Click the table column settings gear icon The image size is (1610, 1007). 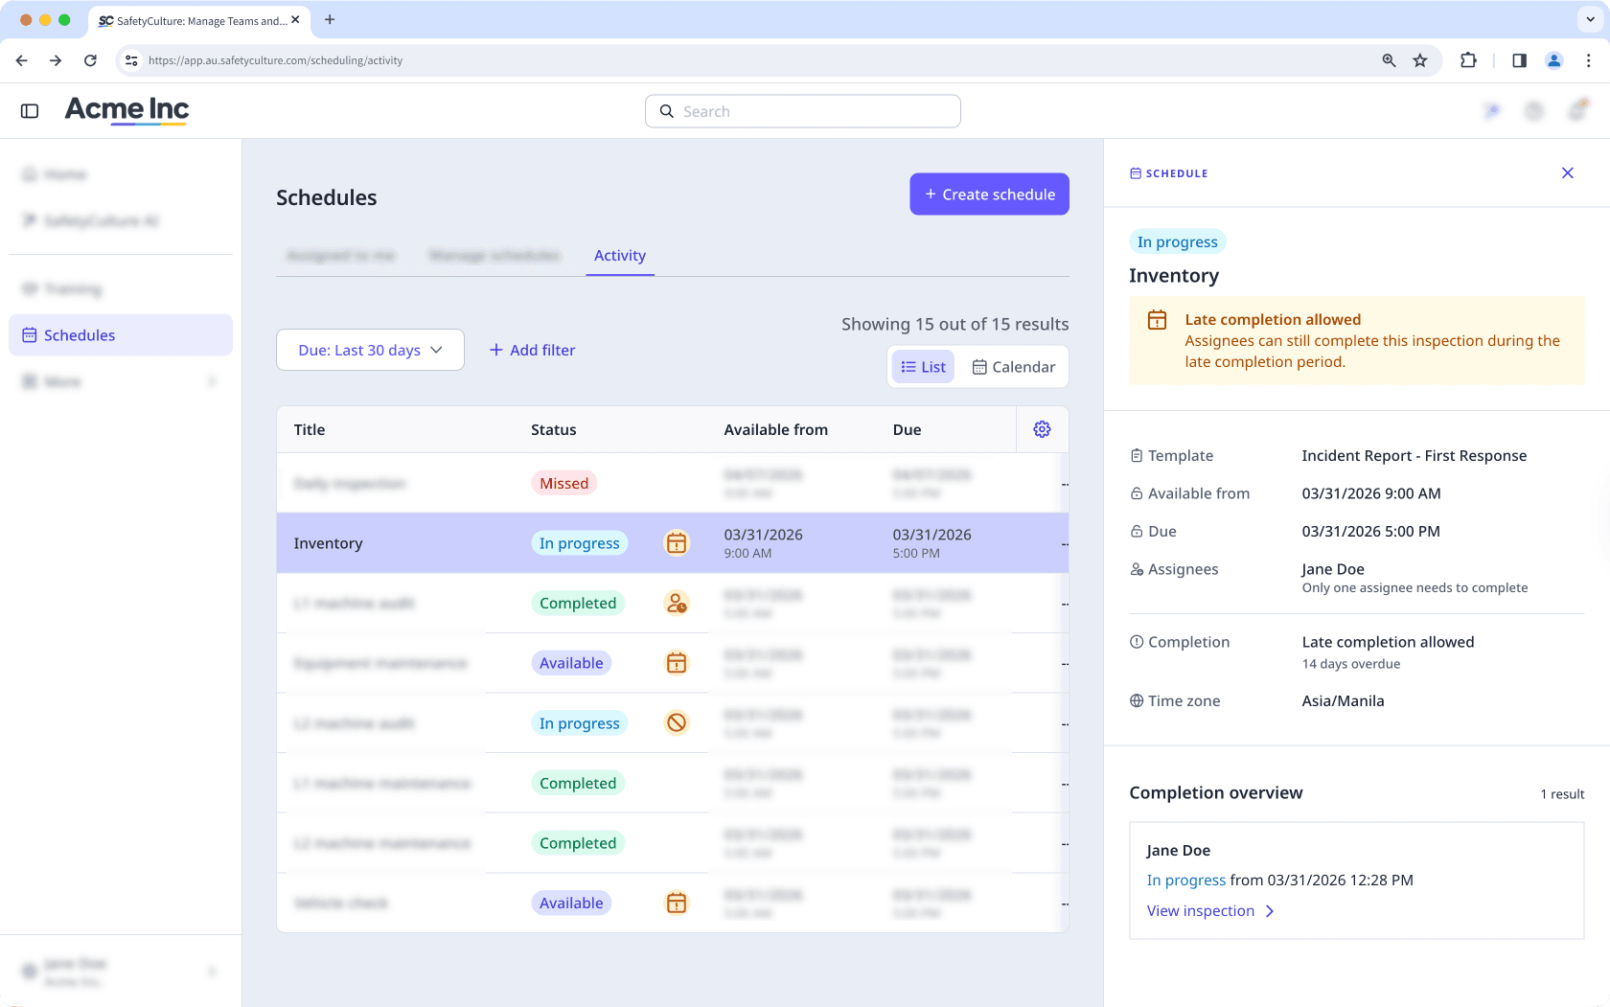1042,429
